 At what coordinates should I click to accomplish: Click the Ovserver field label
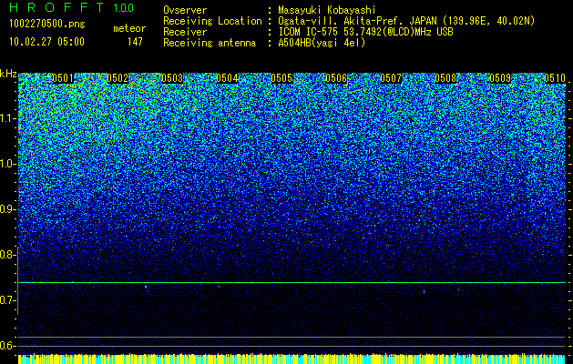(185, 10)
